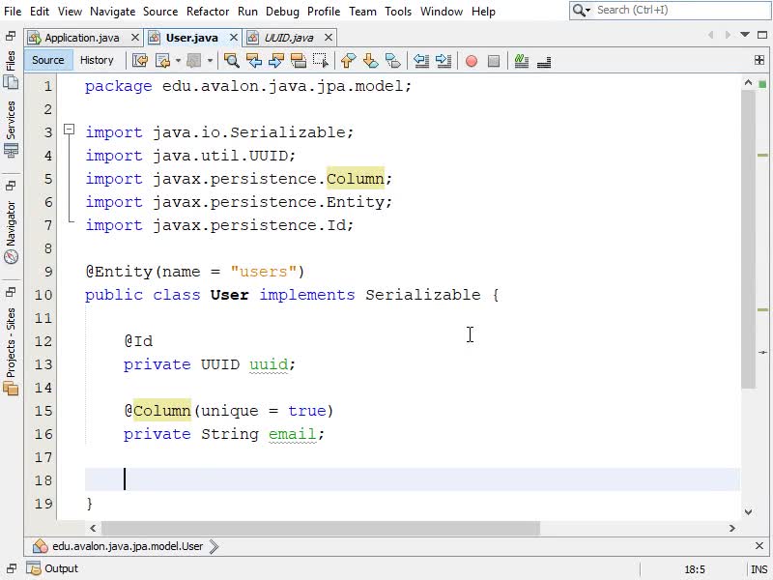Click the Last Edit location icon

[x=140, y=61]
